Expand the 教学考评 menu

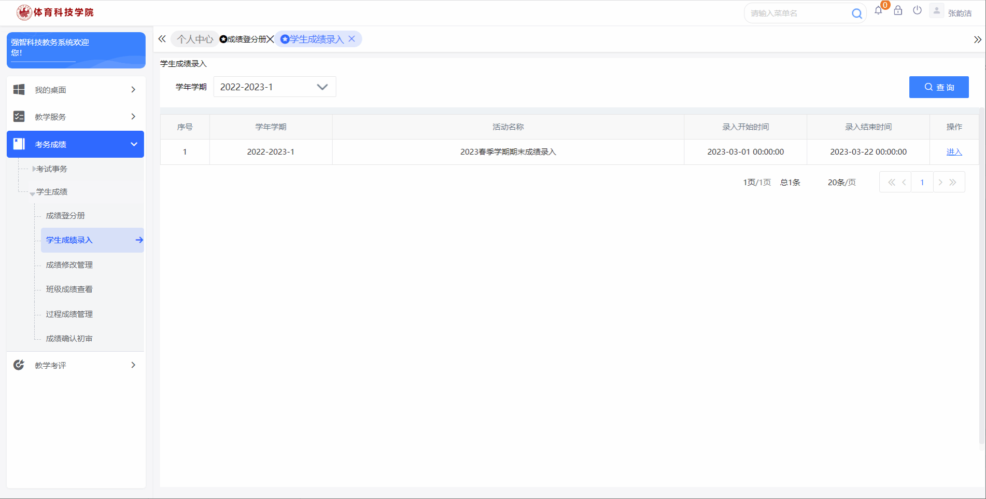click(75, 365)
